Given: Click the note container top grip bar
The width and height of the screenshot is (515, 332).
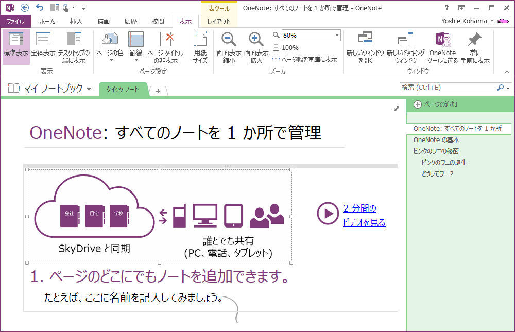Looking at the screenshot, I should point(210,166).
